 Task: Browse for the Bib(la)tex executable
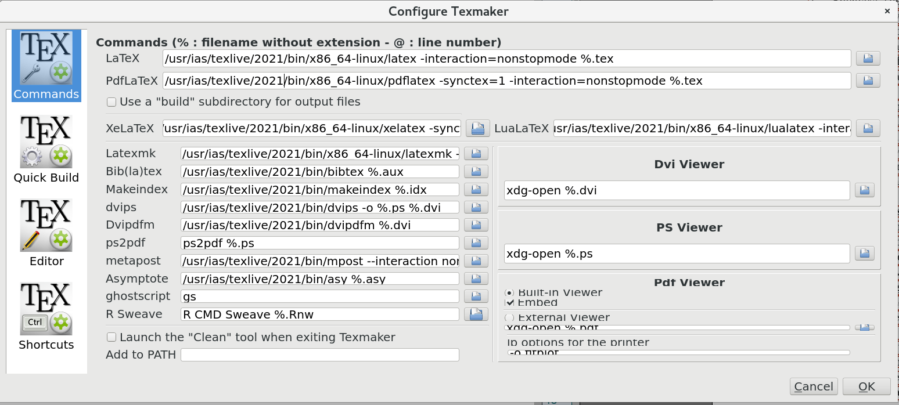tap(476, 172)
